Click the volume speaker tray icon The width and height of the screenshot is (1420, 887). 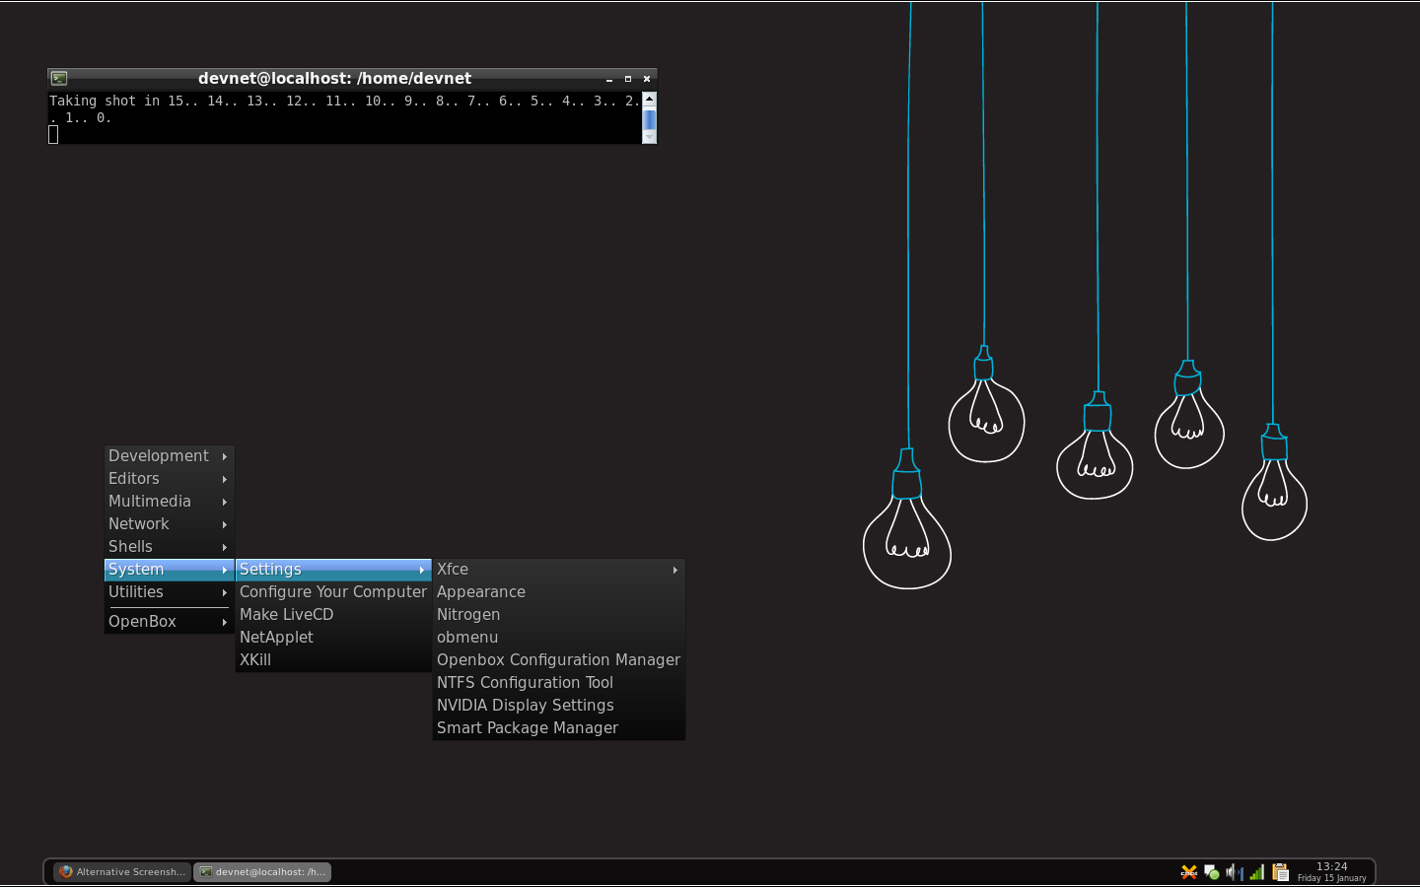click(x=1234, y=872)
